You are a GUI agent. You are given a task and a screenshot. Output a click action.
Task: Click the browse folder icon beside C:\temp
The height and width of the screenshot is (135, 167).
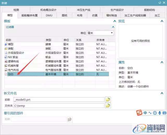click(108, 106)
